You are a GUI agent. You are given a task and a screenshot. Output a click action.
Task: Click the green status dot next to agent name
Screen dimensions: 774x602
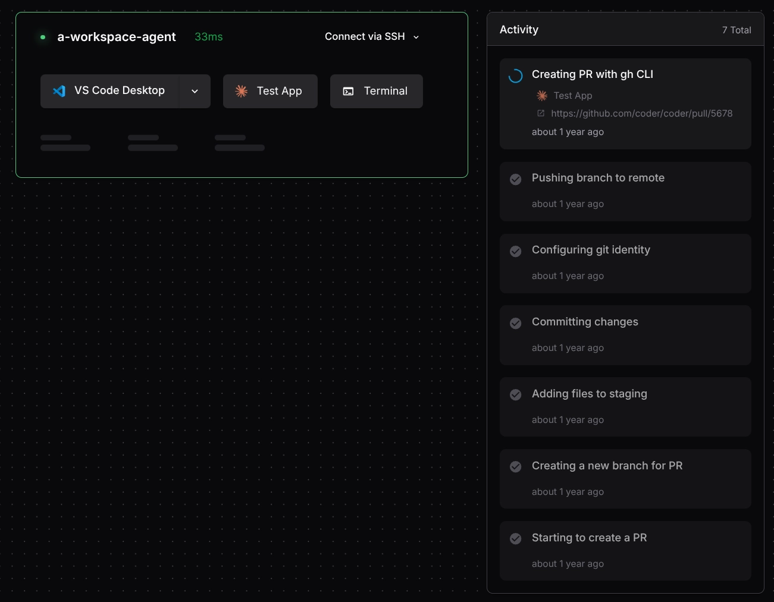coord(42,36)
